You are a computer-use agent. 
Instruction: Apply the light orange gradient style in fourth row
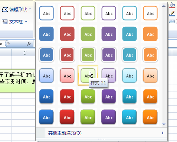click(150, 75)
